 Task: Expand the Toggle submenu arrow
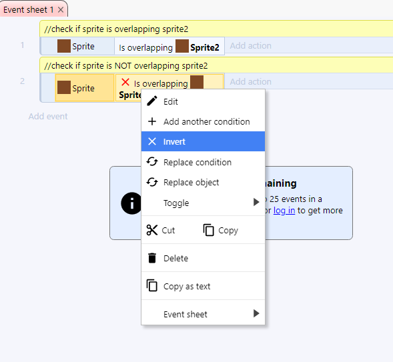256,202
